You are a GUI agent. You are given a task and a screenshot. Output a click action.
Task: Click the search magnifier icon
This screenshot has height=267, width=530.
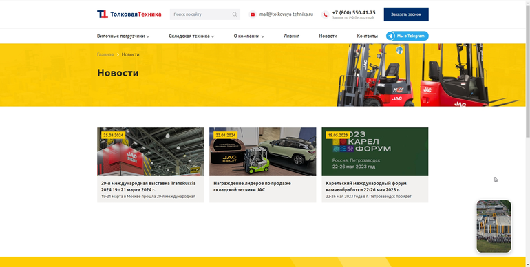235,14
